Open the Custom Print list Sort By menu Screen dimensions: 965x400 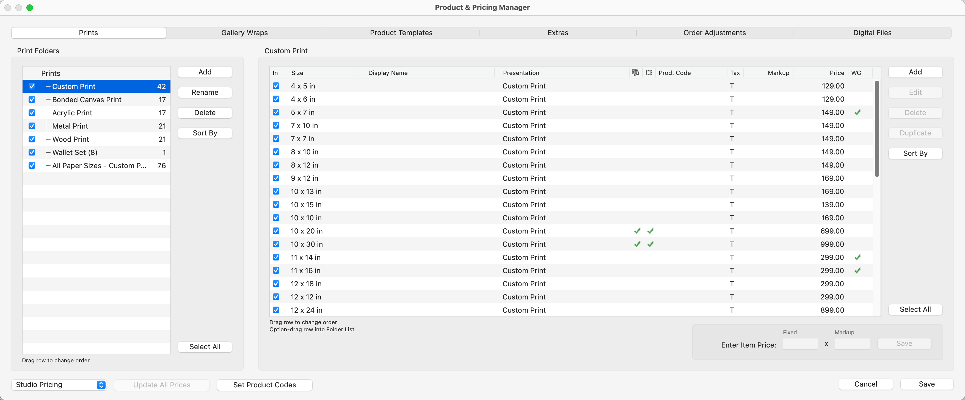(915, 153)
